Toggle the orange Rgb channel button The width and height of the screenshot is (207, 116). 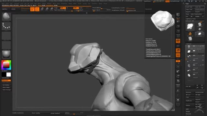[x=63, y=8]
